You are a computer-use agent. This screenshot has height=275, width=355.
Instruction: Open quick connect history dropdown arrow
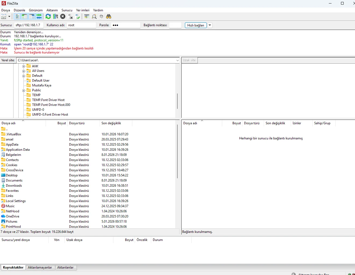click(x=210, y=25)
